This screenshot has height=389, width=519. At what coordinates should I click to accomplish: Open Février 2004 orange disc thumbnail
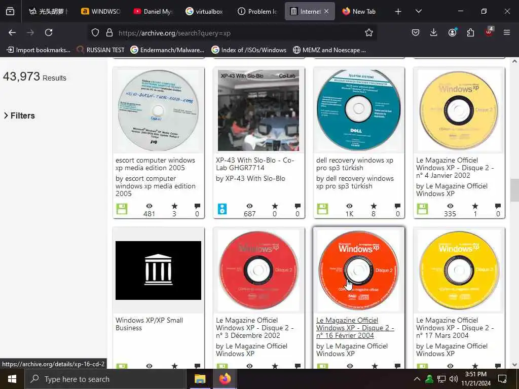[358, 270]
